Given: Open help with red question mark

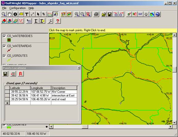Looking at the screenshot, I should click(58, 21).
